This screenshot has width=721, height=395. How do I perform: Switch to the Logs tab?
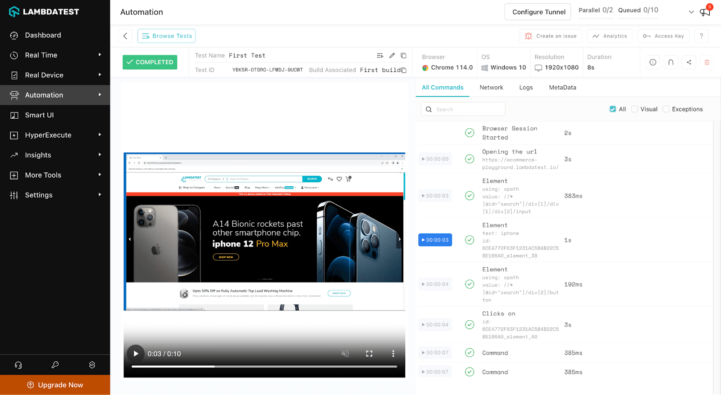pyautogui.click(x=526, y=87)
